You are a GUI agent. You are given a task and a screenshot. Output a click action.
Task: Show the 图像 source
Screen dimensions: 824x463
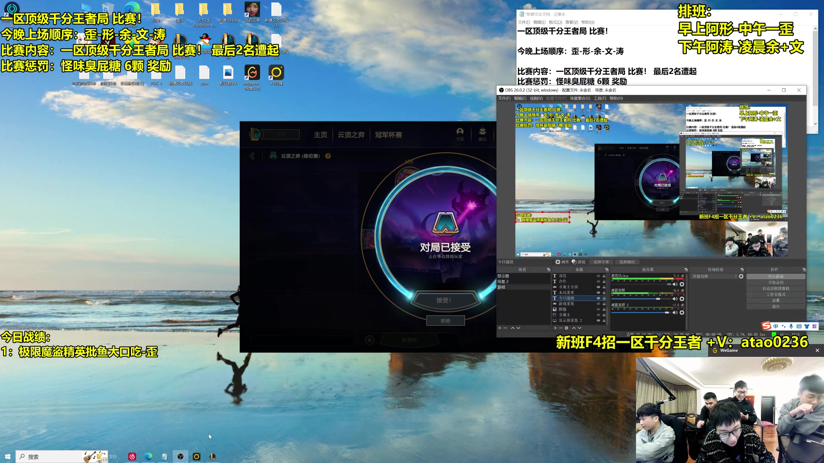pos(598,309)
